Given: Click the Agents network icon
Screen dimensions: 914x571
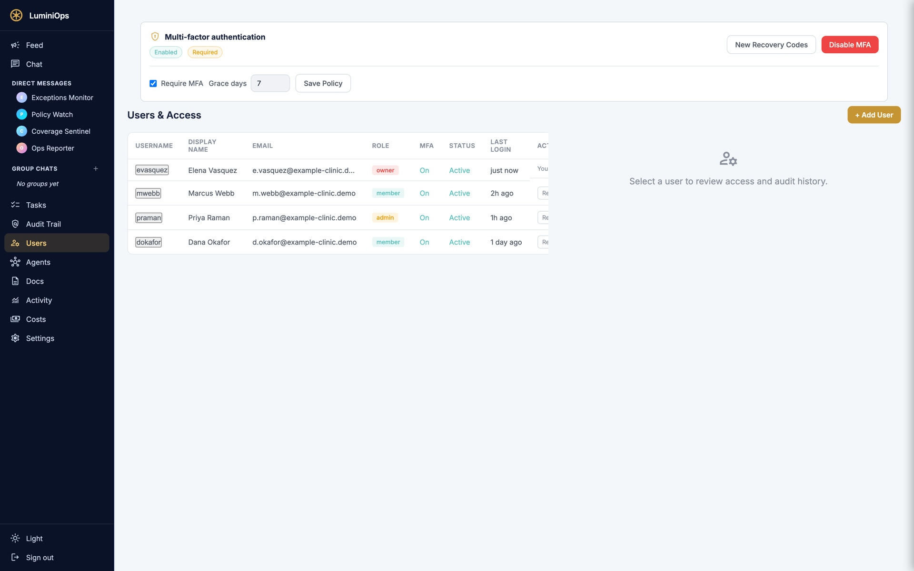Looking at the screenshot, I should point(15,262).
